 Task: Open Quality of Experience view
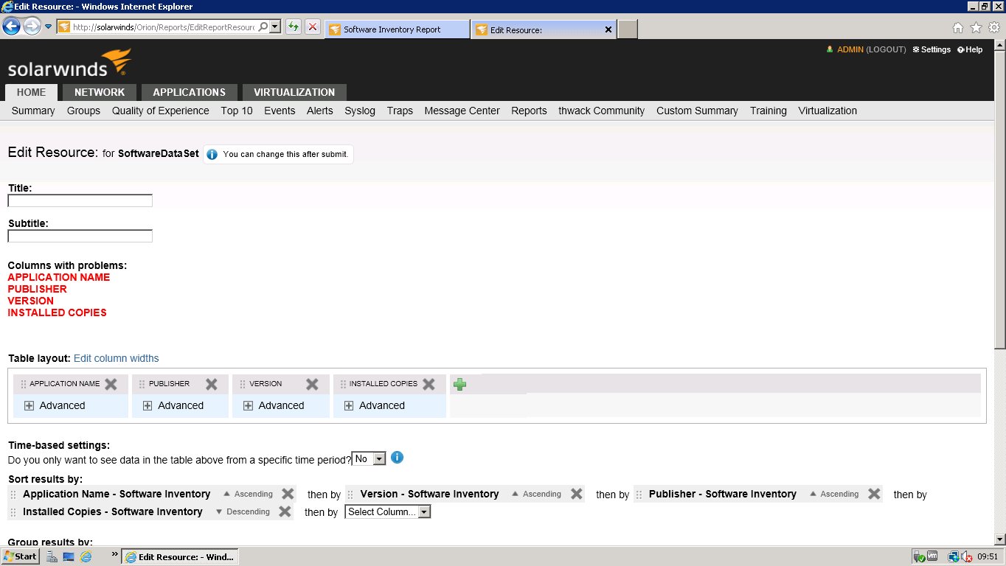coord(161,111)
